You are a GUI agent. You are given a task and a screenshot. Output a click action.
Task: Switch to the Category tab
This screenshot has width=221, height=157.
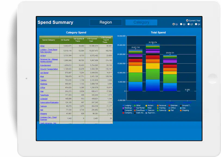coord(141,22)
